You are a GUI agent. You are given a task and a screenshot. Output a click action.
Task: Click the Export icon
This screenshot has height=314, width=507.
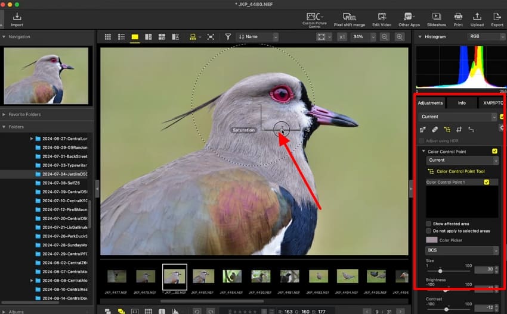coord(497,20)
